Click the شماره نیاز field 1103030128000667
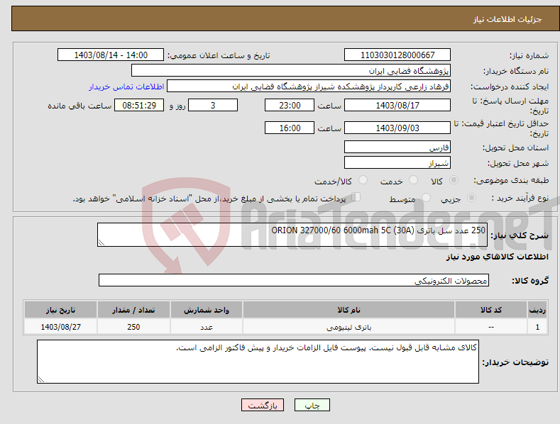The height and width of the screenshot is (424, 560). [397, 55]
